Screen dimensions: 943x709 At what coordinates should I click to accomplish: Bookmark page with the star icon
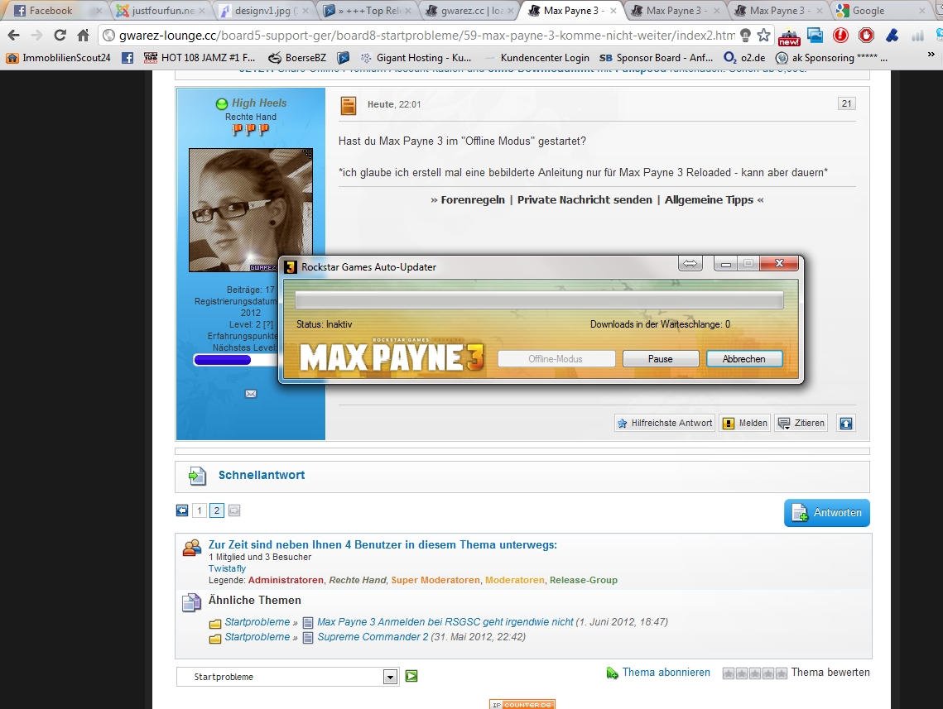pyautogui.click(x=764, y=36)
